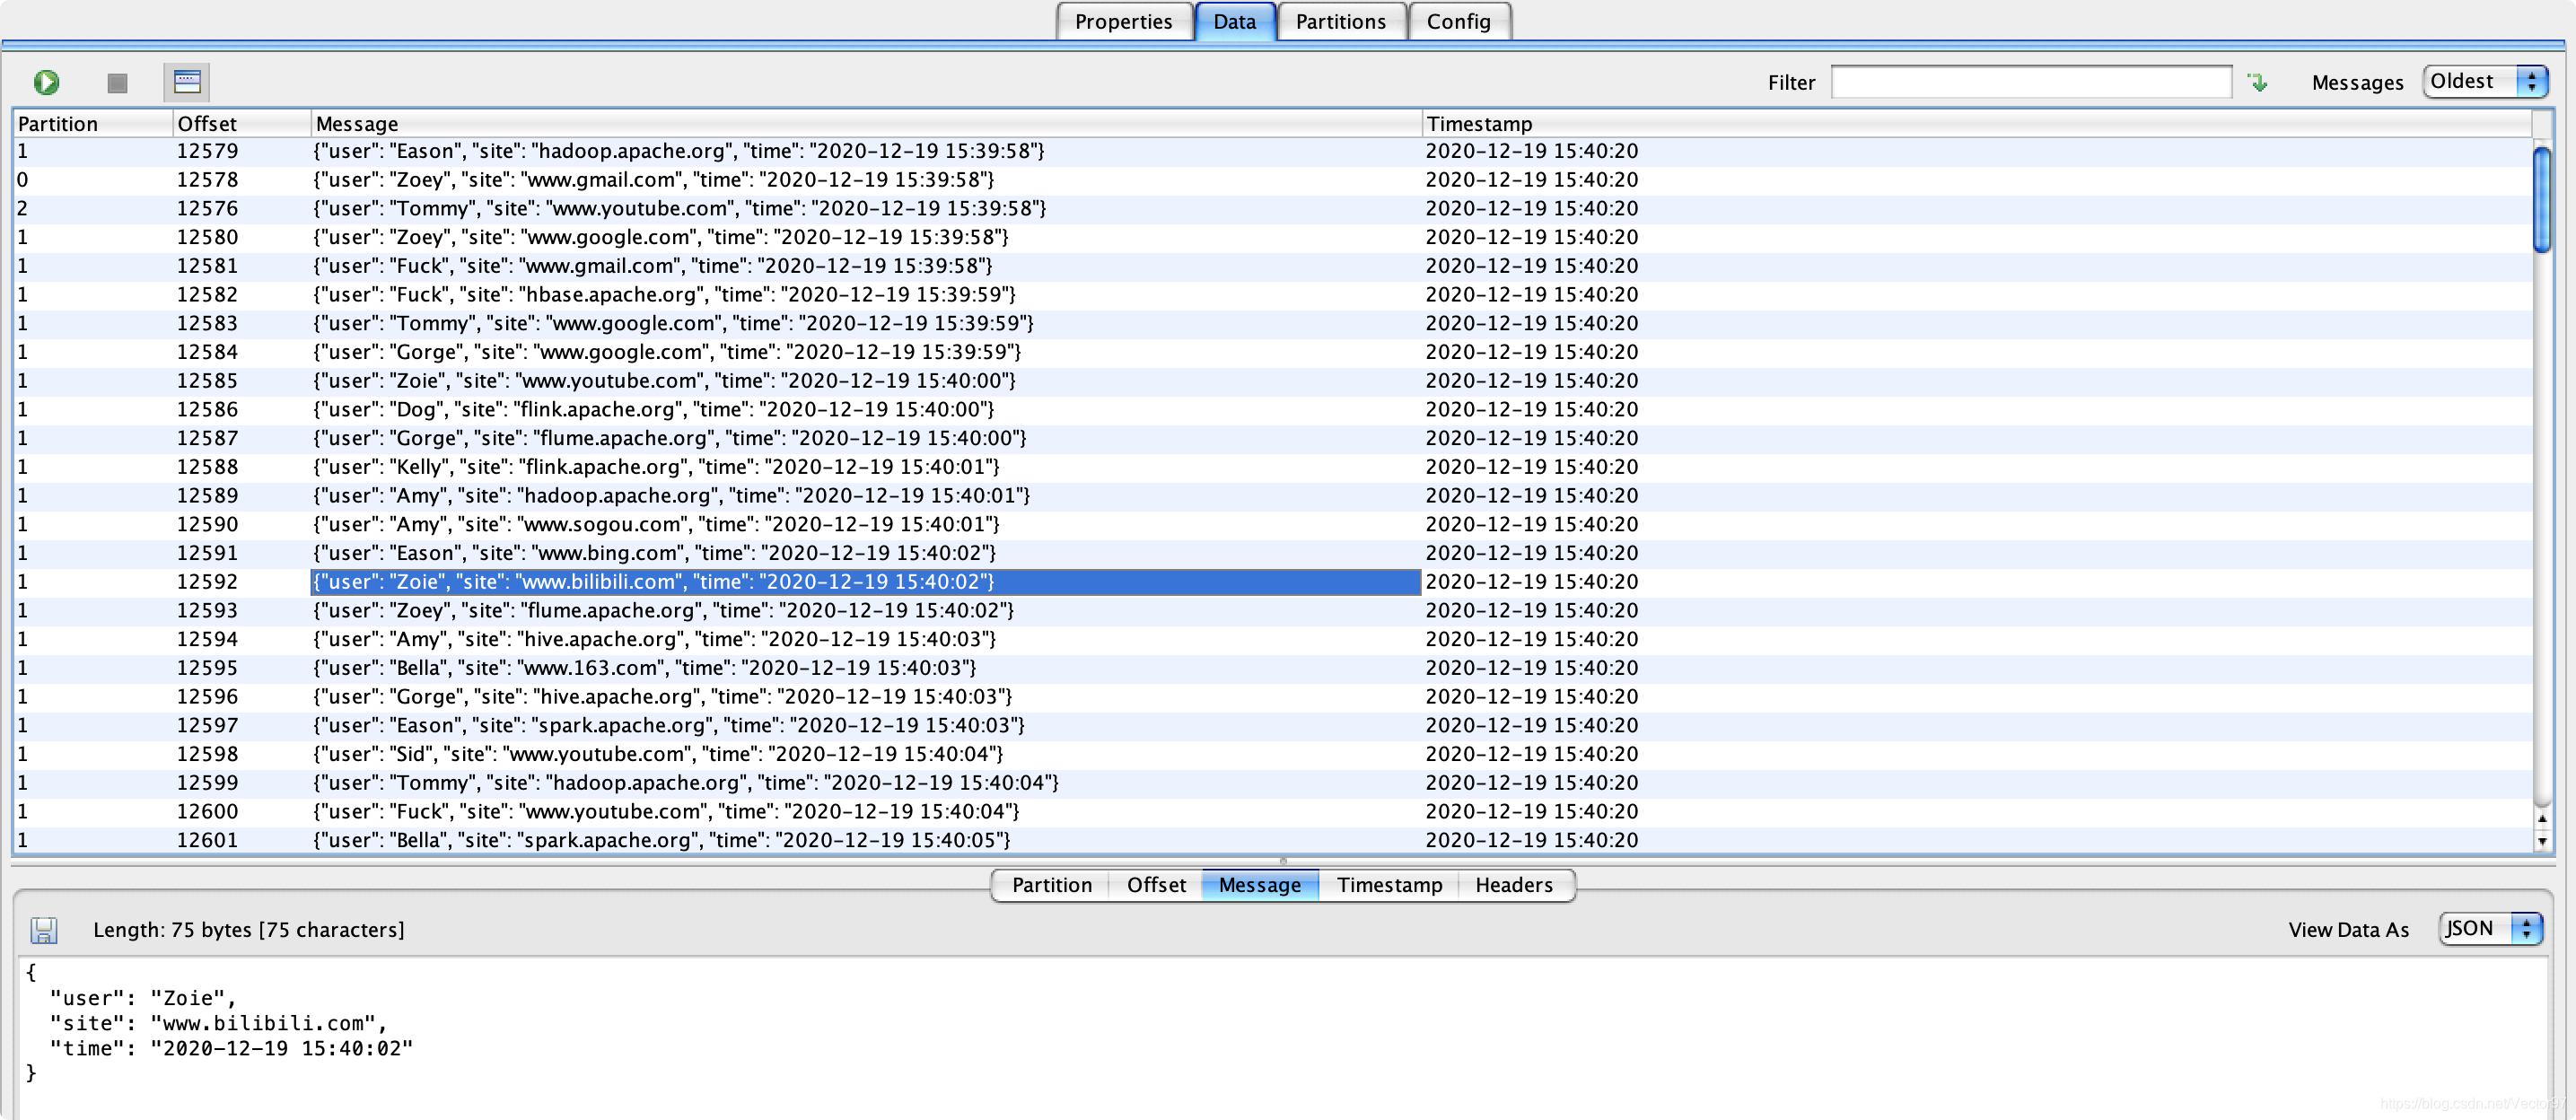The height and width of the screenshot is (1120, 2576).
Task: Click the scrollbar down arrow of the table
Action: [x=2542, y=841]
